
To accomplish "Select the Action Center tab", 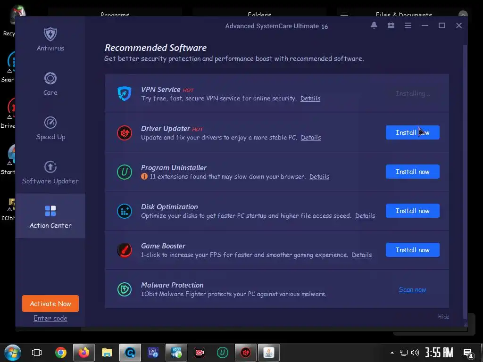I will pos(50,216).
